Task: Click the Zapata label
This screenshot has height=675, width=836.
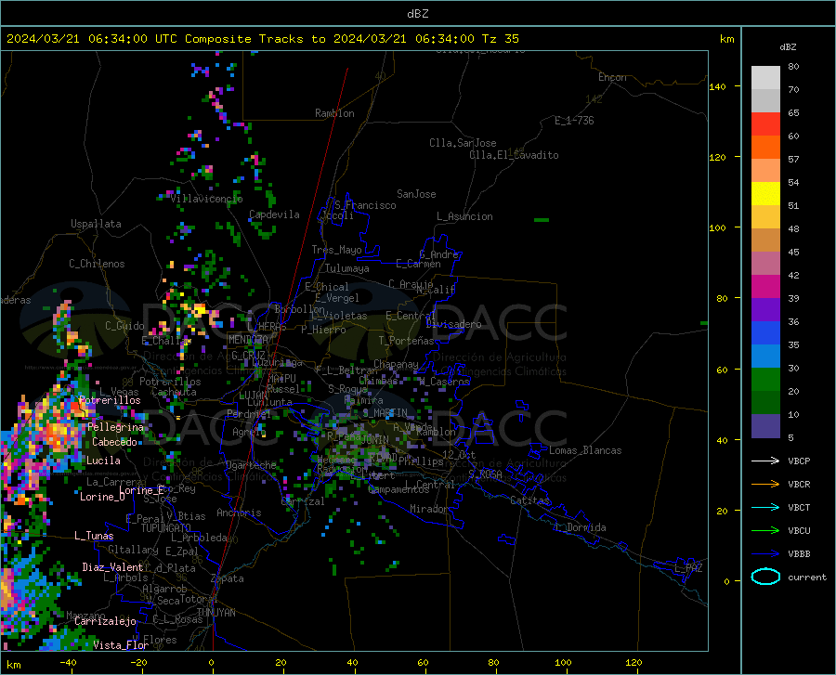Action: (x=228, y=578)
